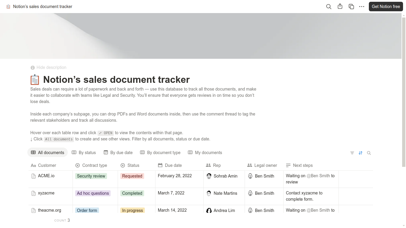Image resolution: width=406 pixels, height=228 pixels.
Task: Click the Due date column header
Action: tap(179, 165)
